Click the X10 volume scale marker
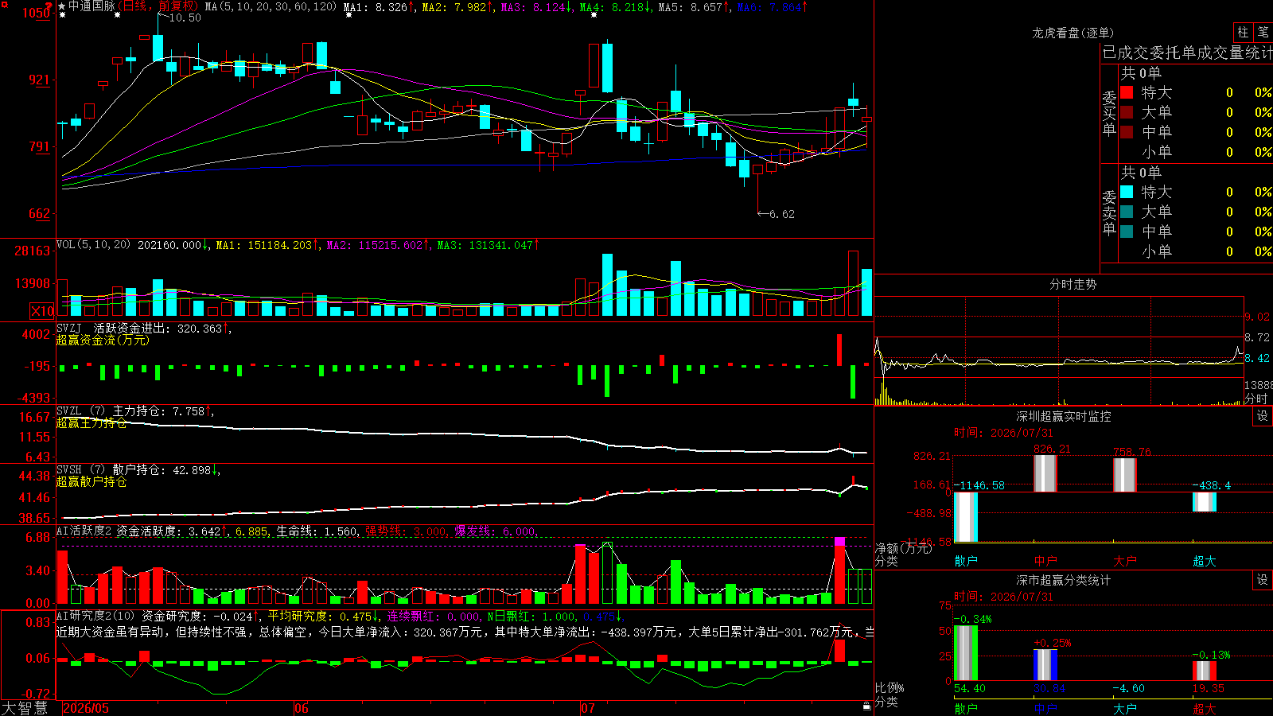 coord(42,311)
